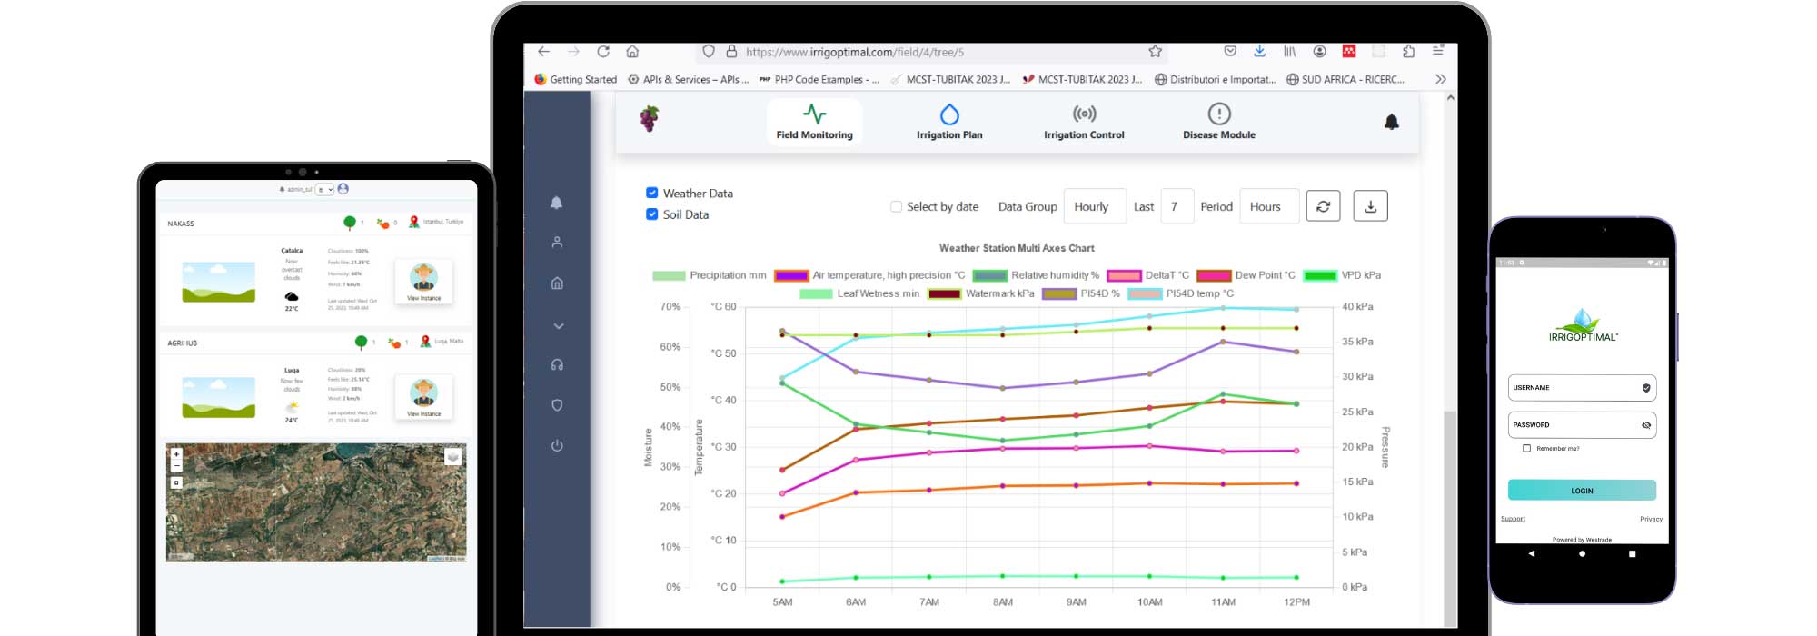Screen dimensions: 1817x636
Task: Toggle the Relative humidity % legend swatch
Action: [x=989, y=275]
